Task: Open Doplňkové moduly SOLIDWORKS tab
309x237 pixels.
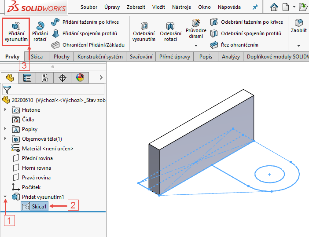Action: 276,57
